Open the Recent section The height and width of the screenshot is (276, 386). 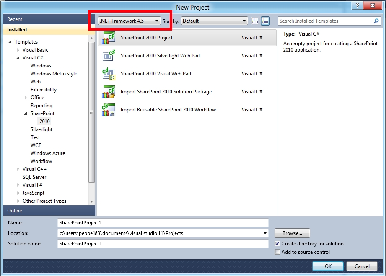click(x=49, y=19)
